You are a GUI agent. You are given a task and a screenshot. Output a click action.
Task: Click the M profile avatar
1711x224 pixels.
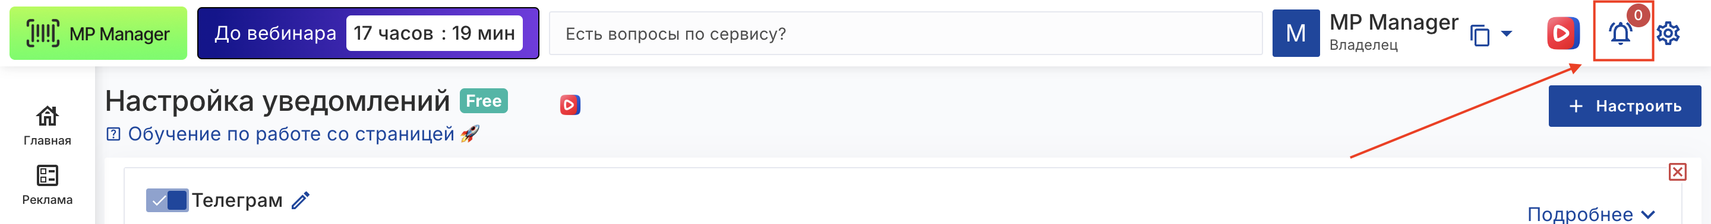tap(1296, 33)
